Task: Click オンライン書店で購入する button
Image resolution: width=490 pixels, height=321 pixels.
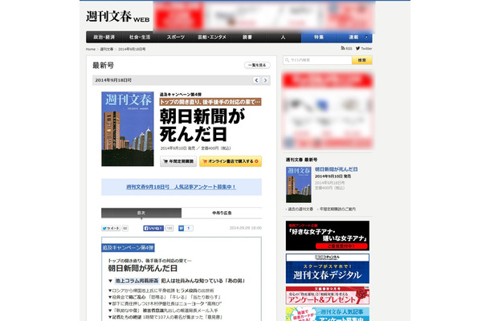Action: (x=231, y=161)
